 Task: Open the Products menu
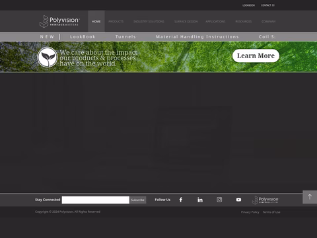(116, 21)
